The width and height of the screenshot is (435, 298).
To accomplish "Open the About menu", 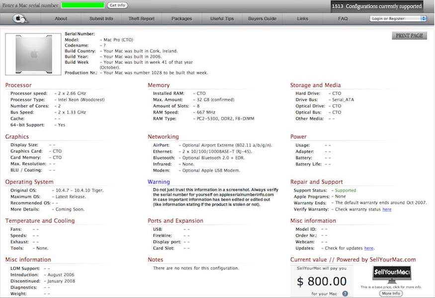I will tap(61, 18).
